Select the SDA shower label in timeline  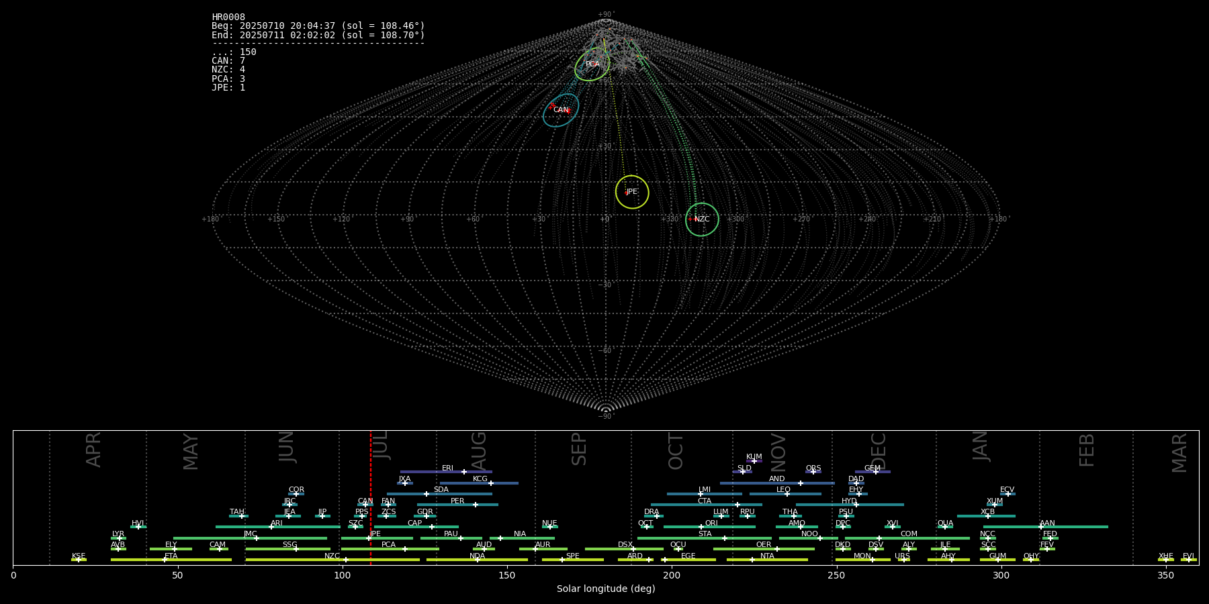pos(441,490)
